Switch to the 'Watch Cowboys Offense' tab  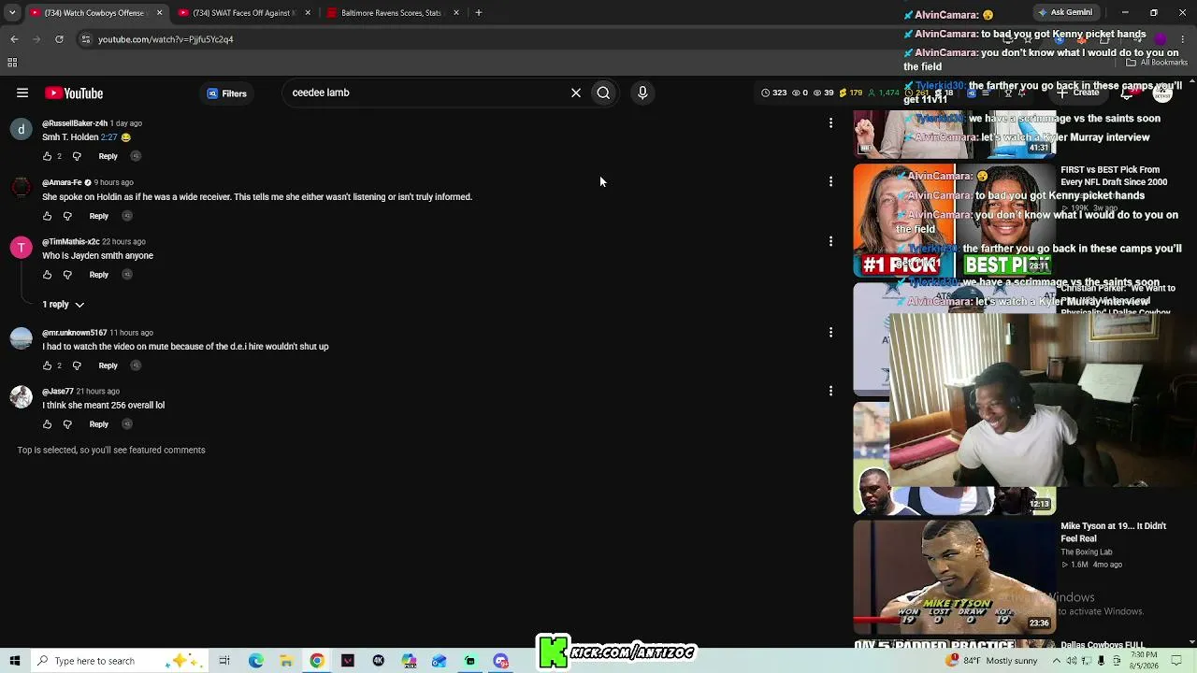click(x=95, y=13)
